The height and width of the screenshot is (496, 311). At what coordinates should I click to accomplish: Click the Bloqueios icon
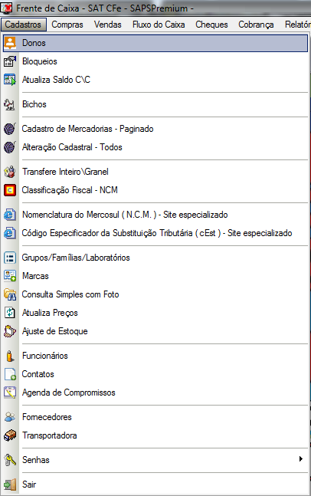(10, 61)
